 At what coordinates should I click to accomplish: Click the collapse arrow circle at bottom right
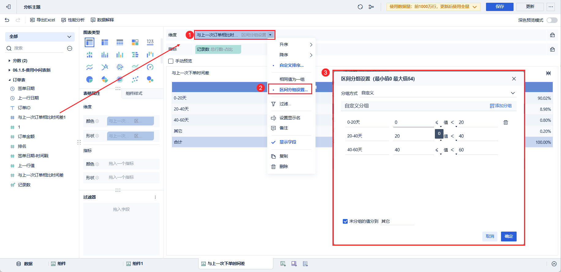[554, 264]
